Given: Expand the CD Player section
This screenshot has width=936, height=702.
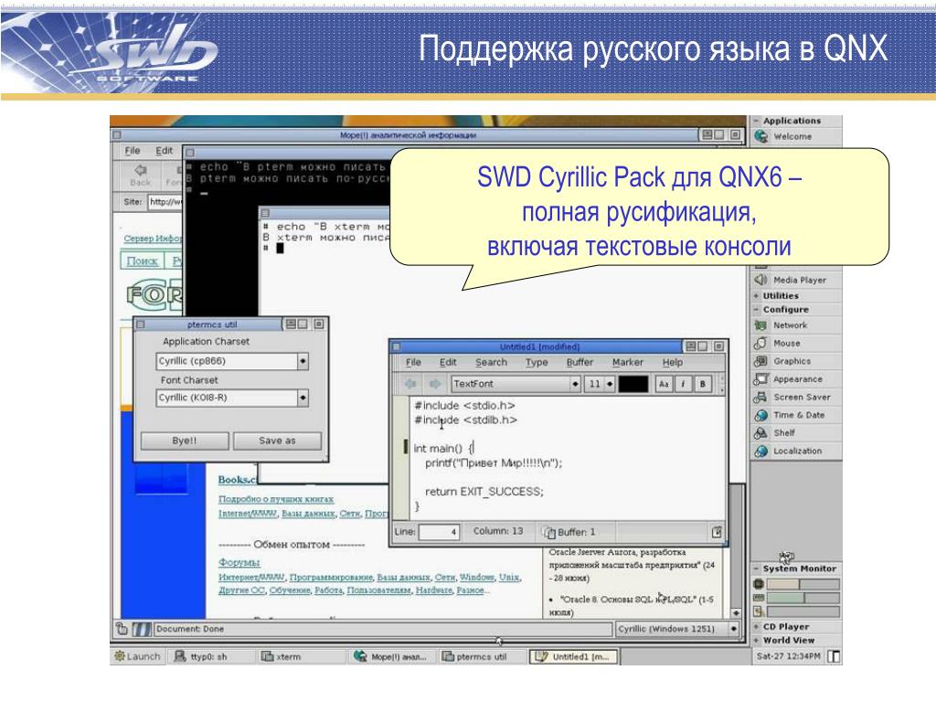Looking at the screenshot, I should pyautogui.click(x=756, y=627).
